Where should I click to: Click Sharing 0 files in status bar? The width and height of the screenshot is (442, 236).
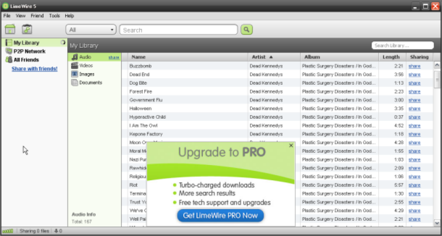pos(34,231)
